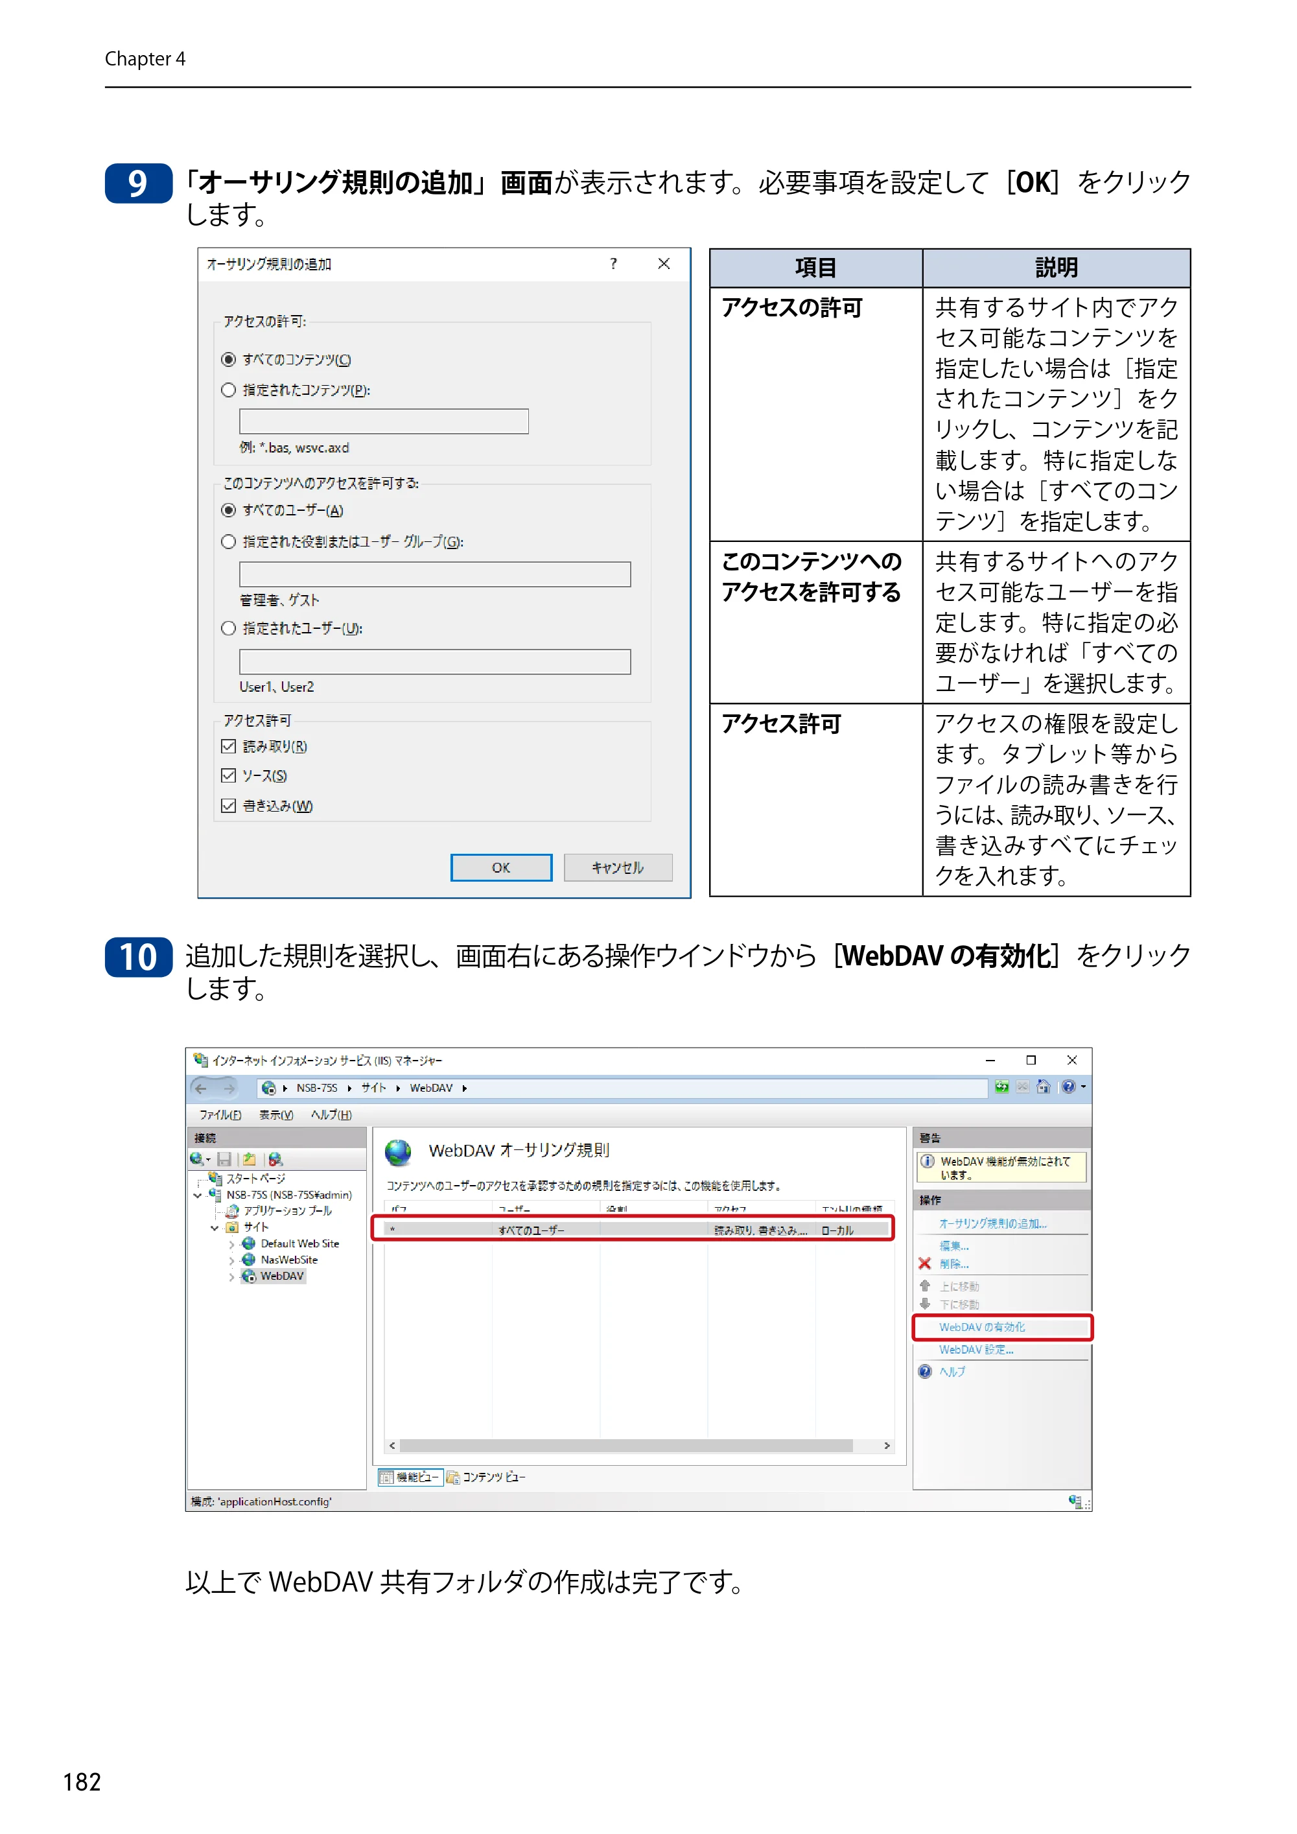Choose すべてのユーザー radio option
The image size is (1297, 1834).
point(228,510)
